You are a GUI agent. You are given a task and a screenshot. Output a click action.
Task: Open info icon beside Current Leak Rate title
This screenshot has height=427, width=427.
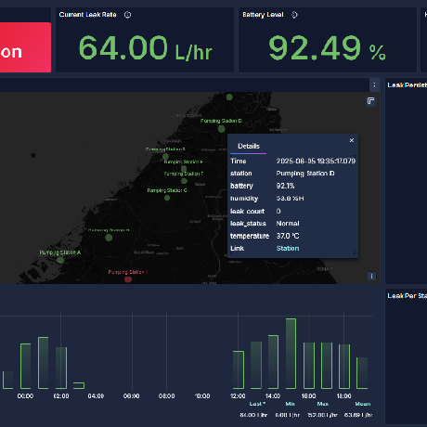tap(127, 15)
